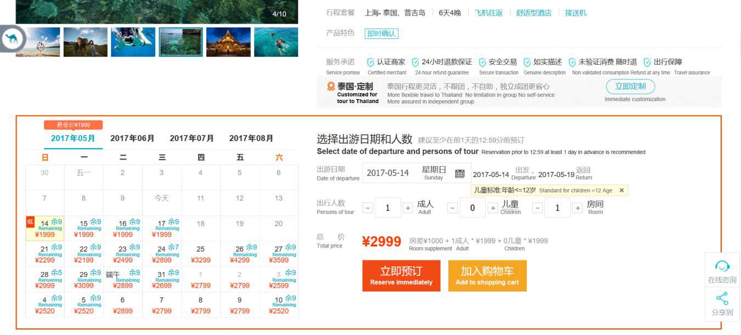Switch to 2017年08月 month tab
Screen dimensions: 741x335
251,138
